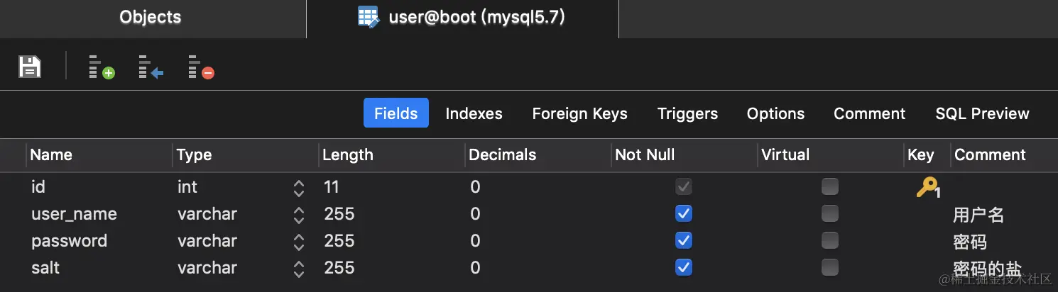Click the Add Field icon
1058x292 pixels.
point(102,67)
